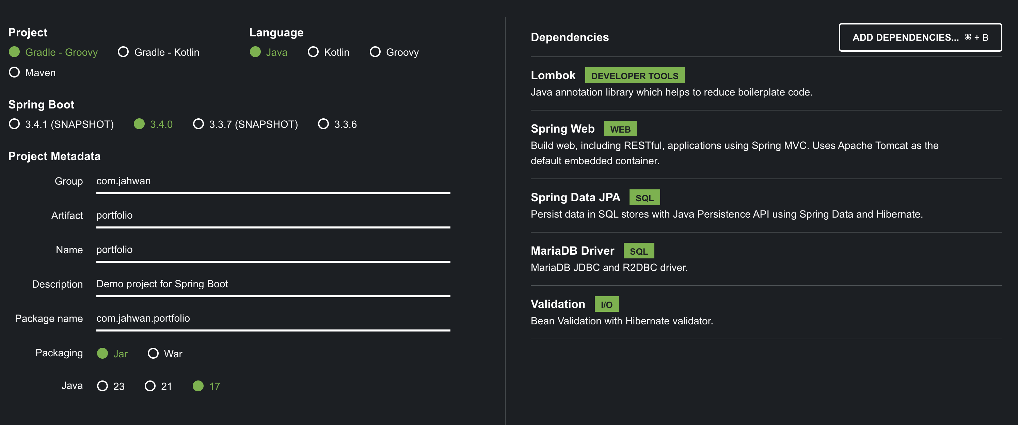Click the Package name field
This screenshot has height=425, width=1018.
273,319
